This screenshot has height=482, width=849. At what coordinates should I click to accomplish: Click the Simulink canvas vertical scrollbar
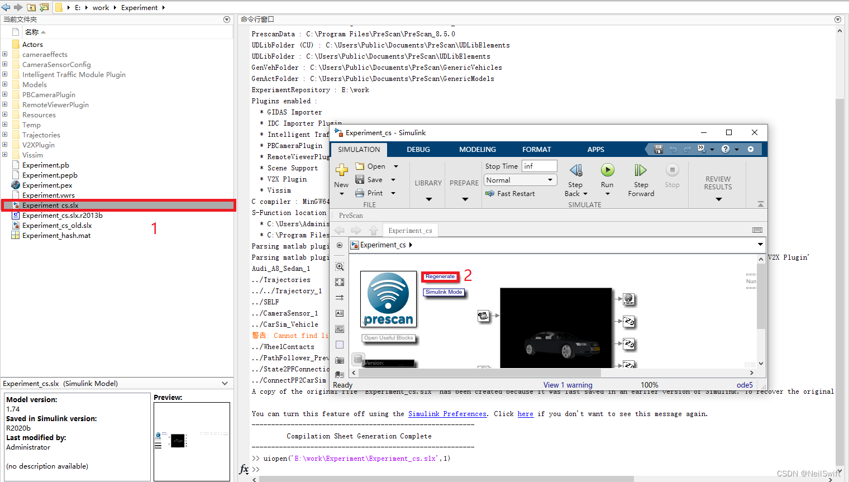click(761, 296)
